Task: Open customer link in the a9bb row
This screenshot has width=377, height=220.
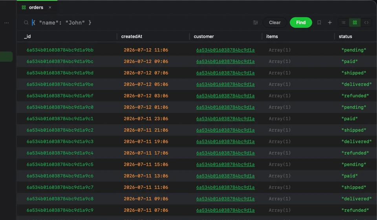Action: pyautogui.click(x=225, y=50)
